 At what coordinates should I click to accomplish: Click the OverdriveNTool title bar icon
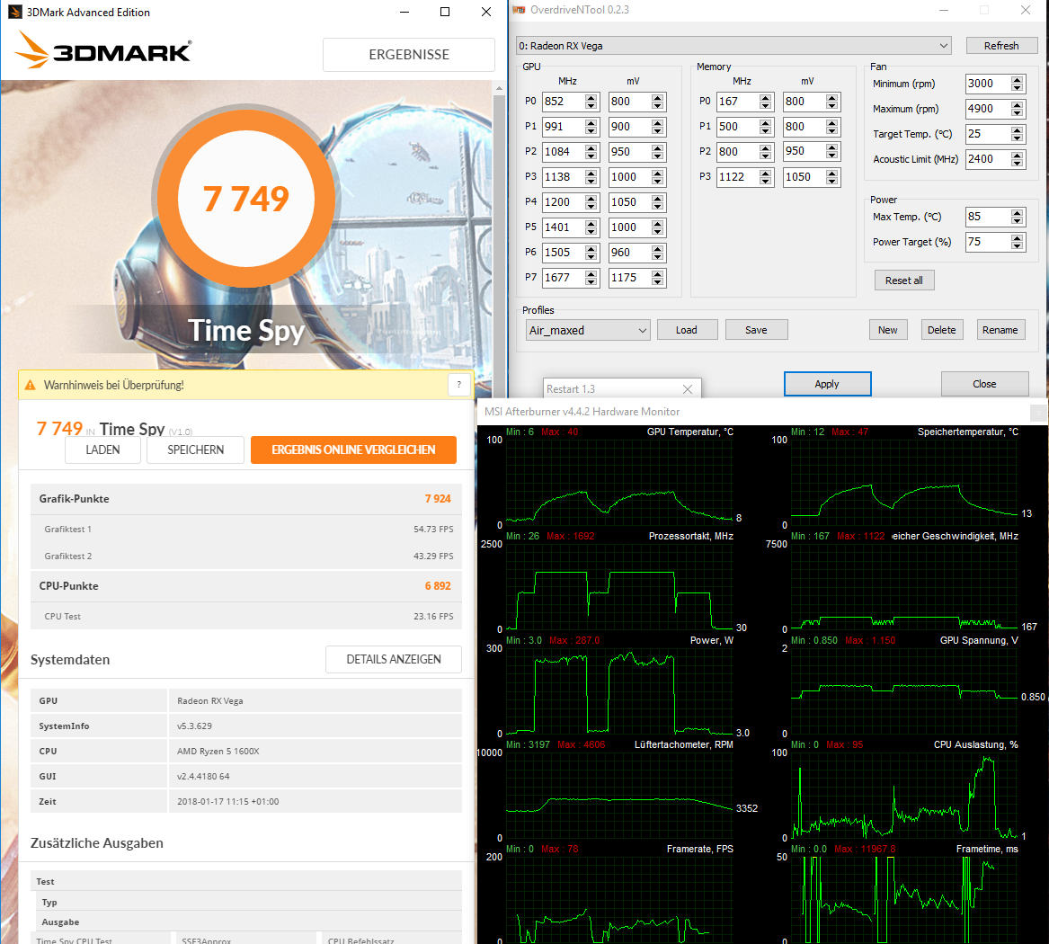(x=519, y=10)
